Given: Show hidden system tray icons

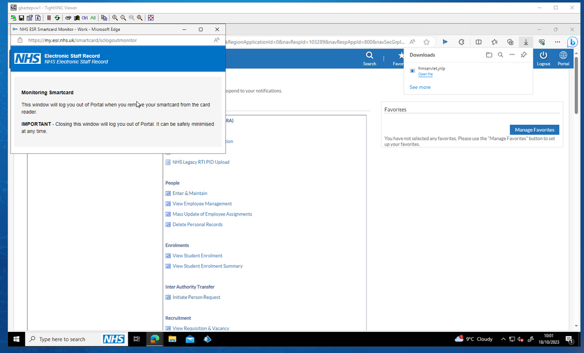Looking at the screenshot, I should click(503, 339).
